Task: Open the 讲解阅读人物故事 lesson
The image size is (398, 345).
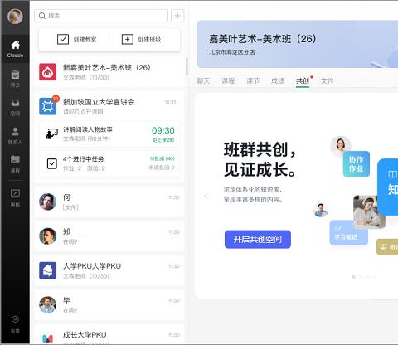Action: [x=109, y=134]
